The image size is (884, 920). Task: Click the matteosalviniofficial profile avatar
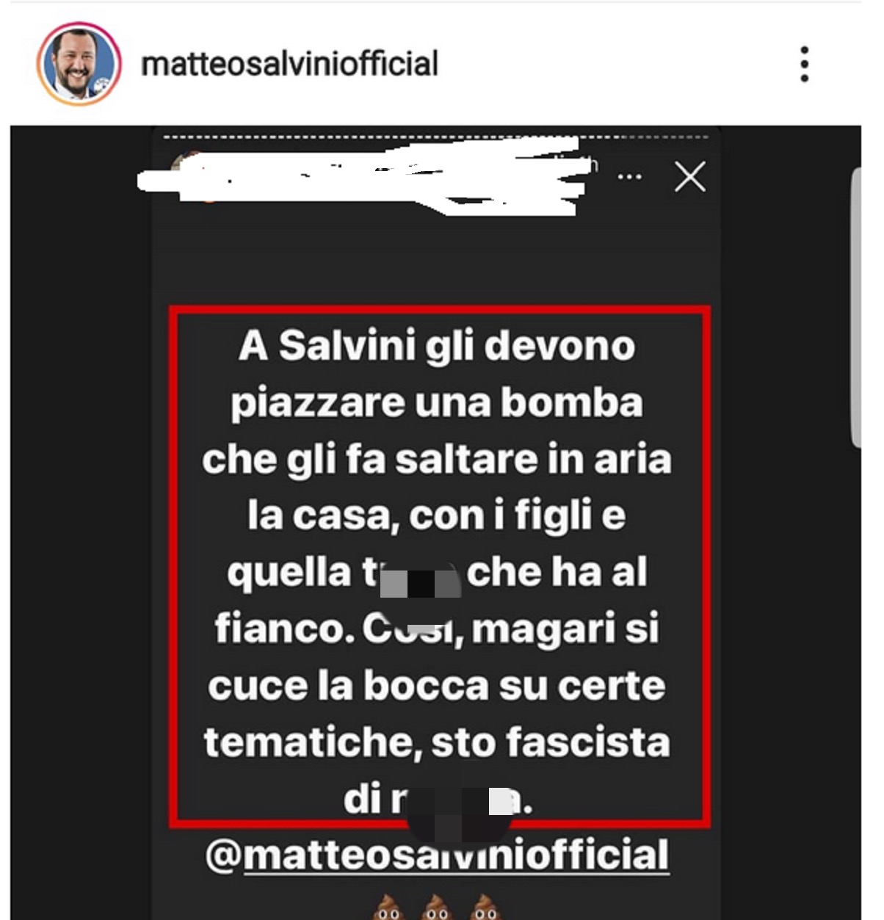pyautogui.click(x=79, y=64)
